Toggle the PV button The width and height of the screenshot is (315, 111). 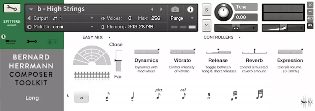pos(310,25)
